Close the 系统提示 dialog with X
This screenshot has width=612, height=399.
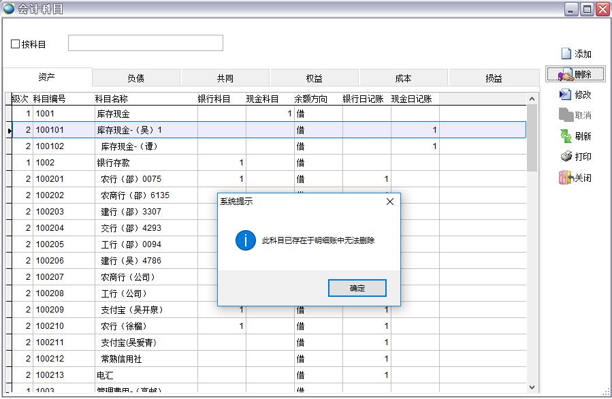pyautogui.click(x=390, y=202)
